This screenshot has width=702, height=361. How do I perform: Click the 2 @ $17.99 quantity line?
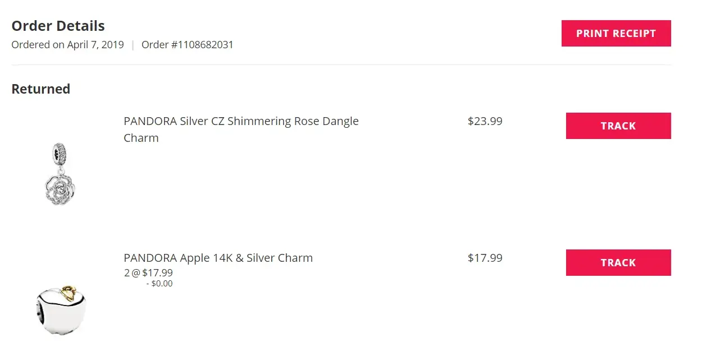coord(148,273)
